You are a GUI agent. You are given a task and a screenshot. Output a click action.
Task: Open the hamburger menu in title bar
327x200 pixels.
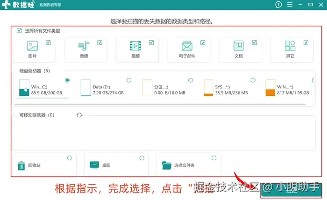(290, 4)
